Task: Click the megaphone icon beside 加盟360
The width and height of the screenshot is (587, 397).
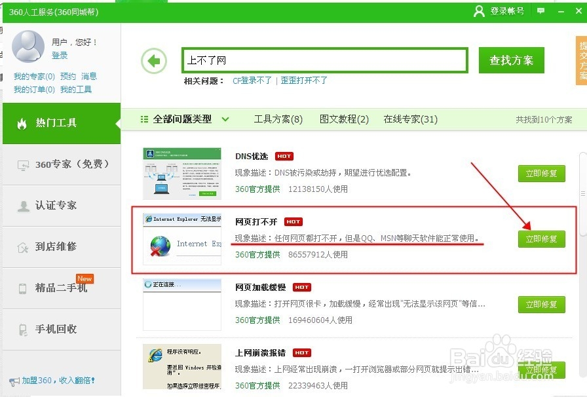Action: pyautogui.click(x=14, y=381)
